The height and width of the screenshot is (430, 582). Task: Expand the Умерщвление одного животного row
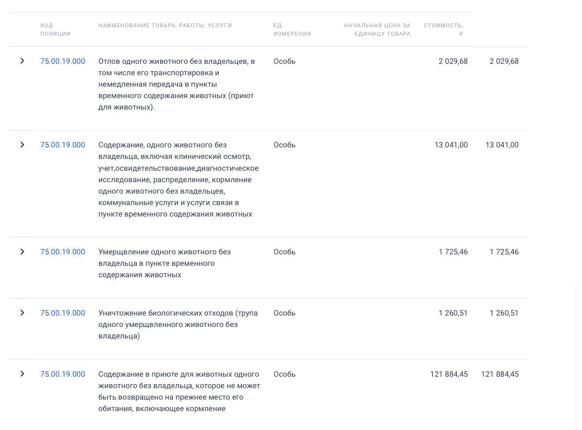click(x=22, y=252)
